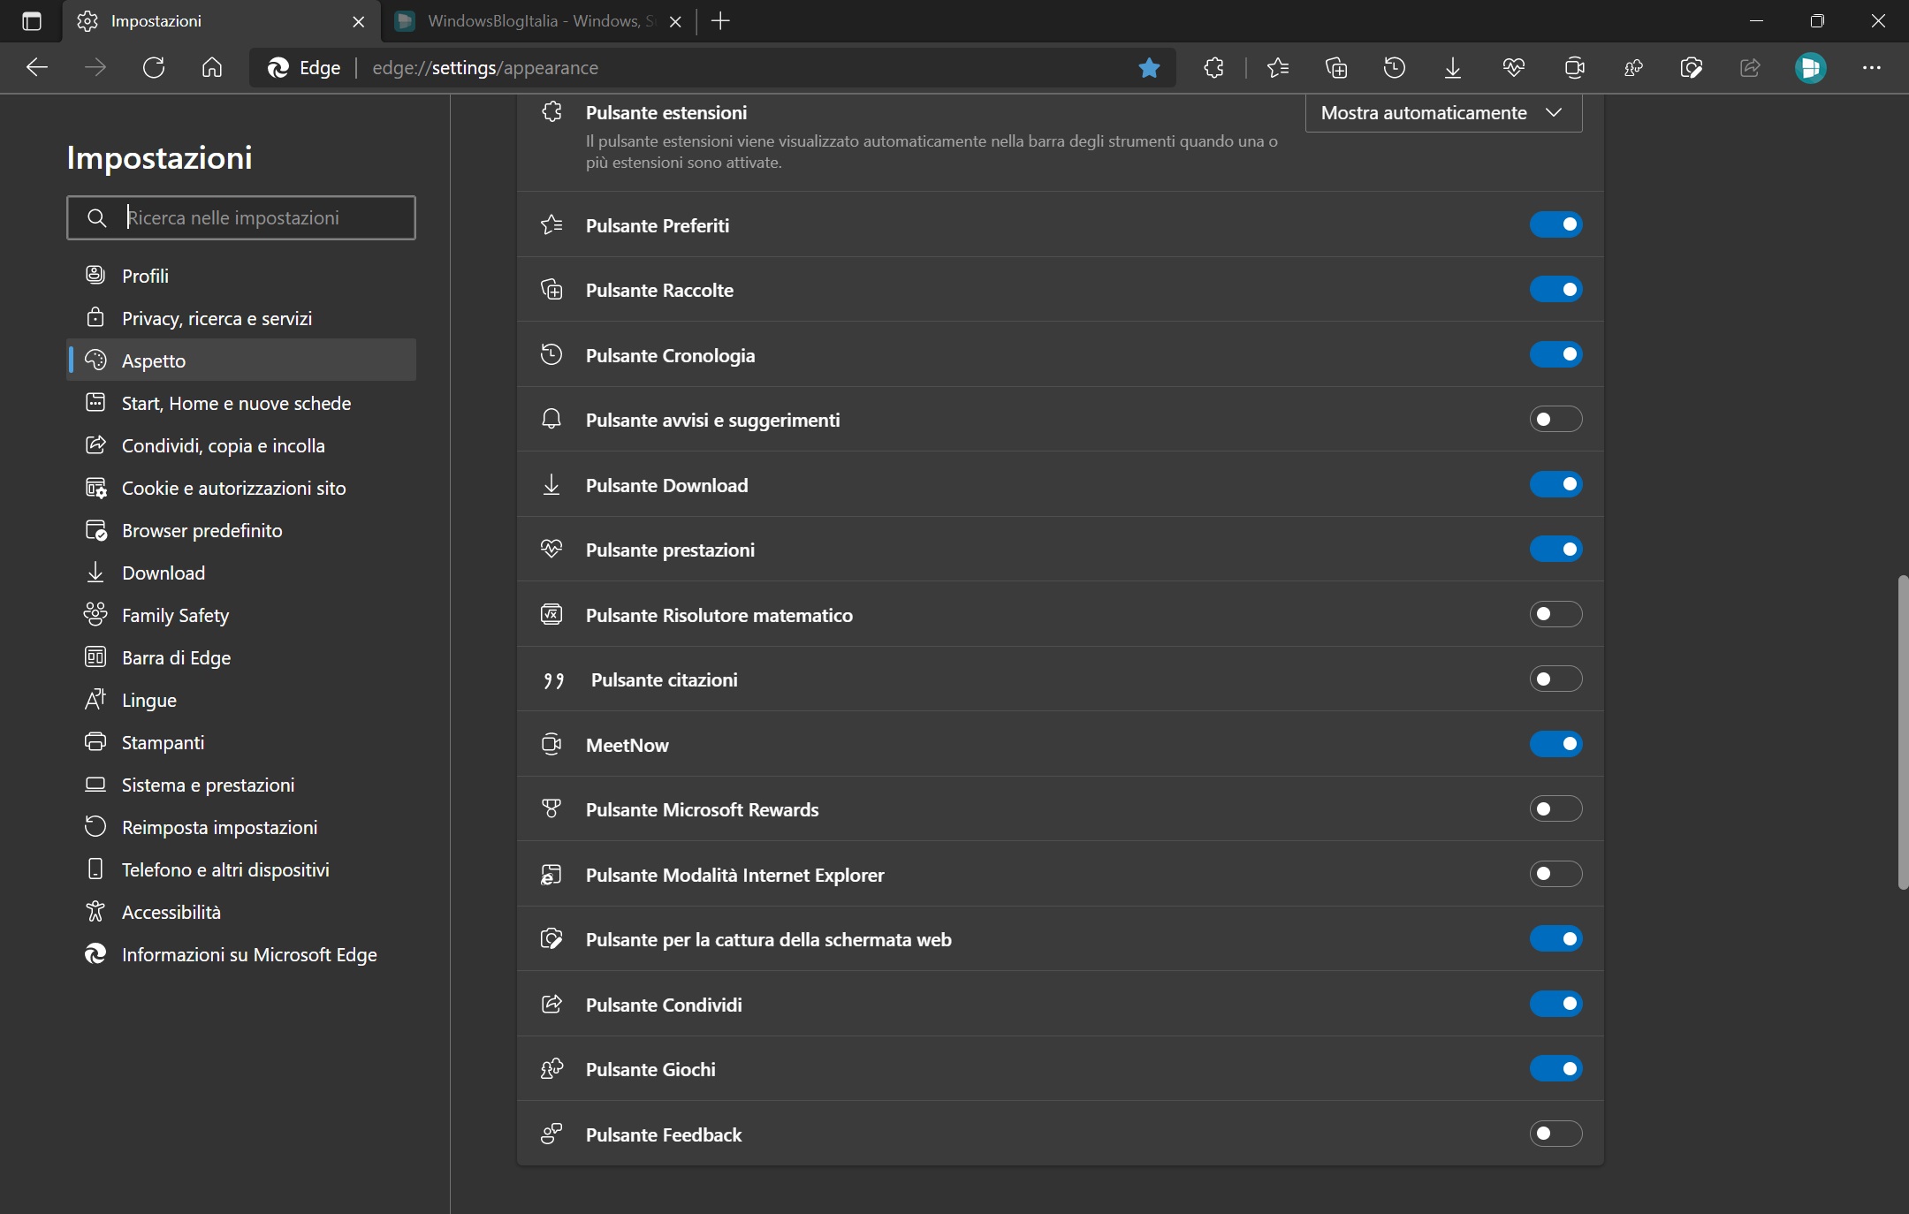1909x1214 pixels.
Task: Turn off Pulsante Giochi toggle
Action: coord(1555,1068)
